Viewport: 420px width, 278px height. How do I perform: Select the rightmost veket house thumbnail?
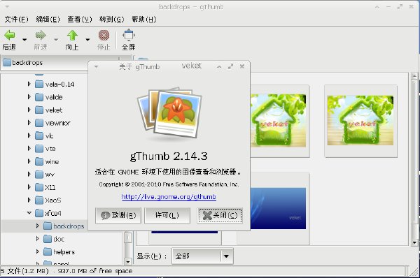360,120
